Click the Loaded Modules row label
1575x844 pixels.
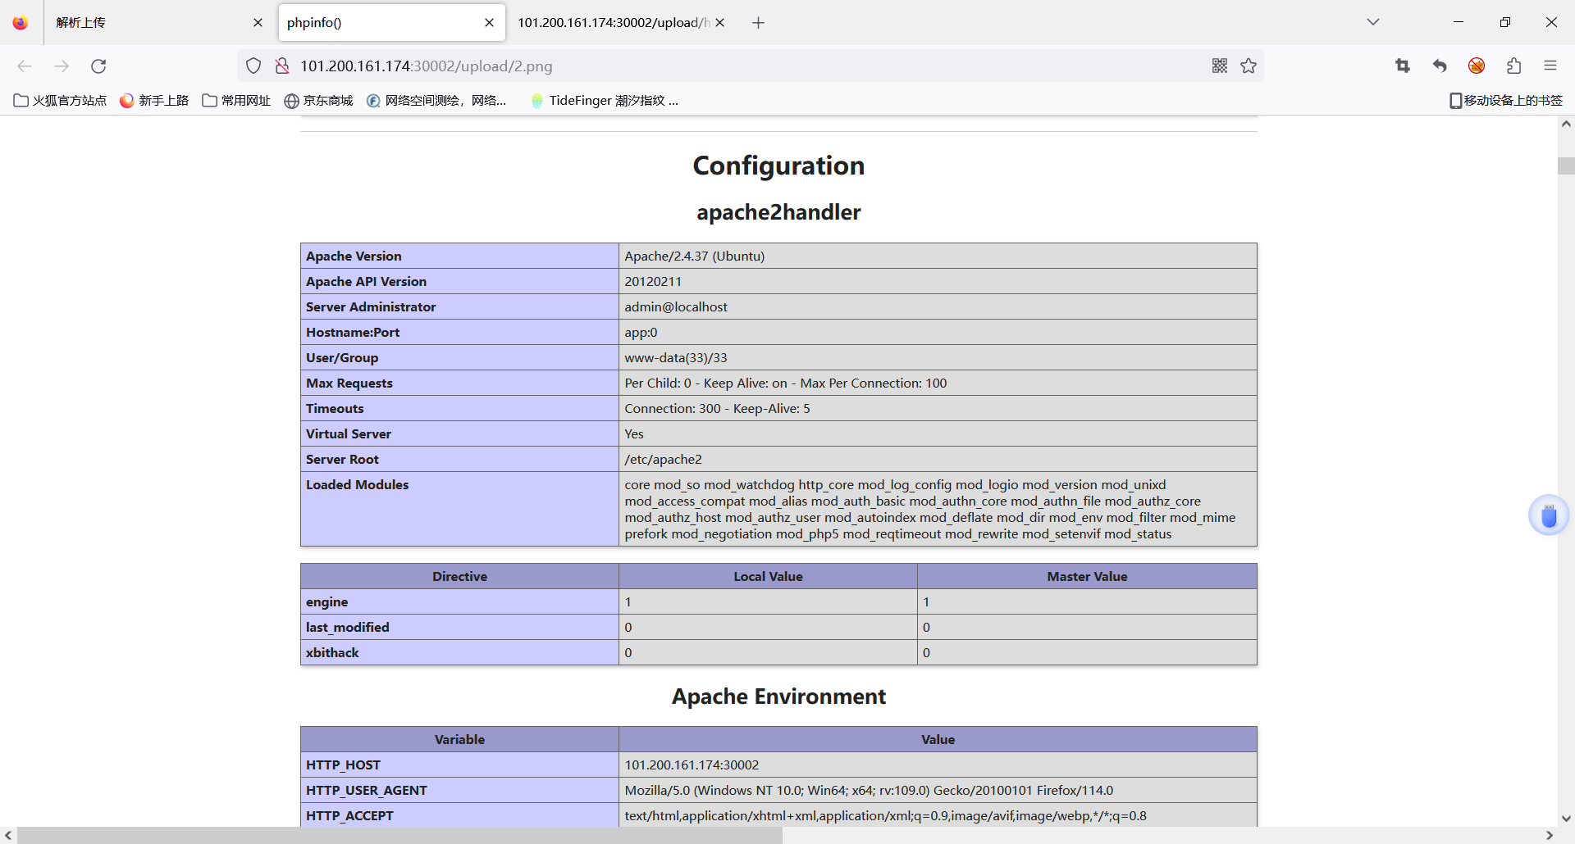coord(357,484)
